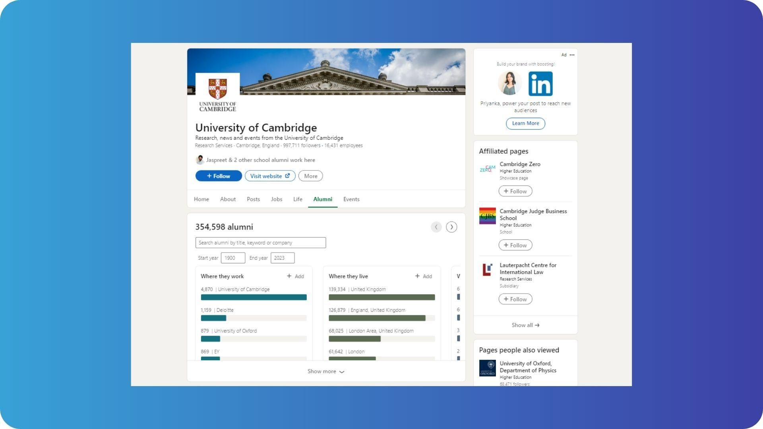
Task: Switch to the Home tab
Action: pos(201,199)
